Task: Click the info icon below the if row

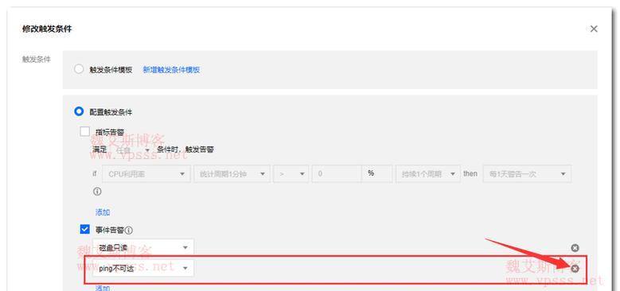Action: click(x=97, y=192)
